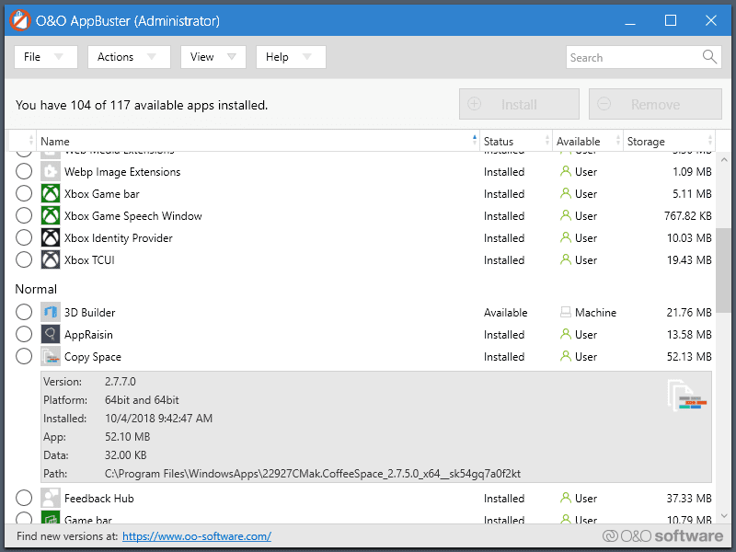Click the Xbox TCUI app icon

click(x=51, y=260)
